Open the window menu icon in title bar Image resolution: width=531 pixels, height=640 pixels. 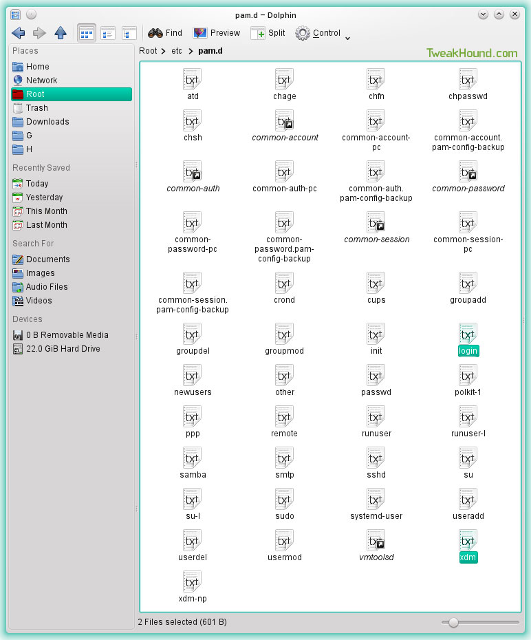[16, 15]
